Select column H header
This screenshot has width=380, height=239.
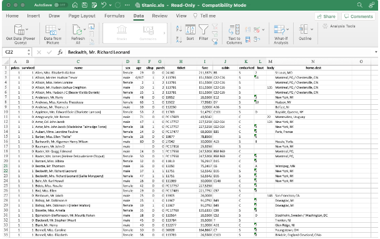(181, 61)
